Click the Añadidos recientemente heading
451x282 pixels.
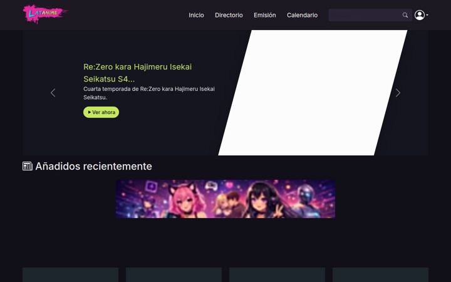coord(93,166)
